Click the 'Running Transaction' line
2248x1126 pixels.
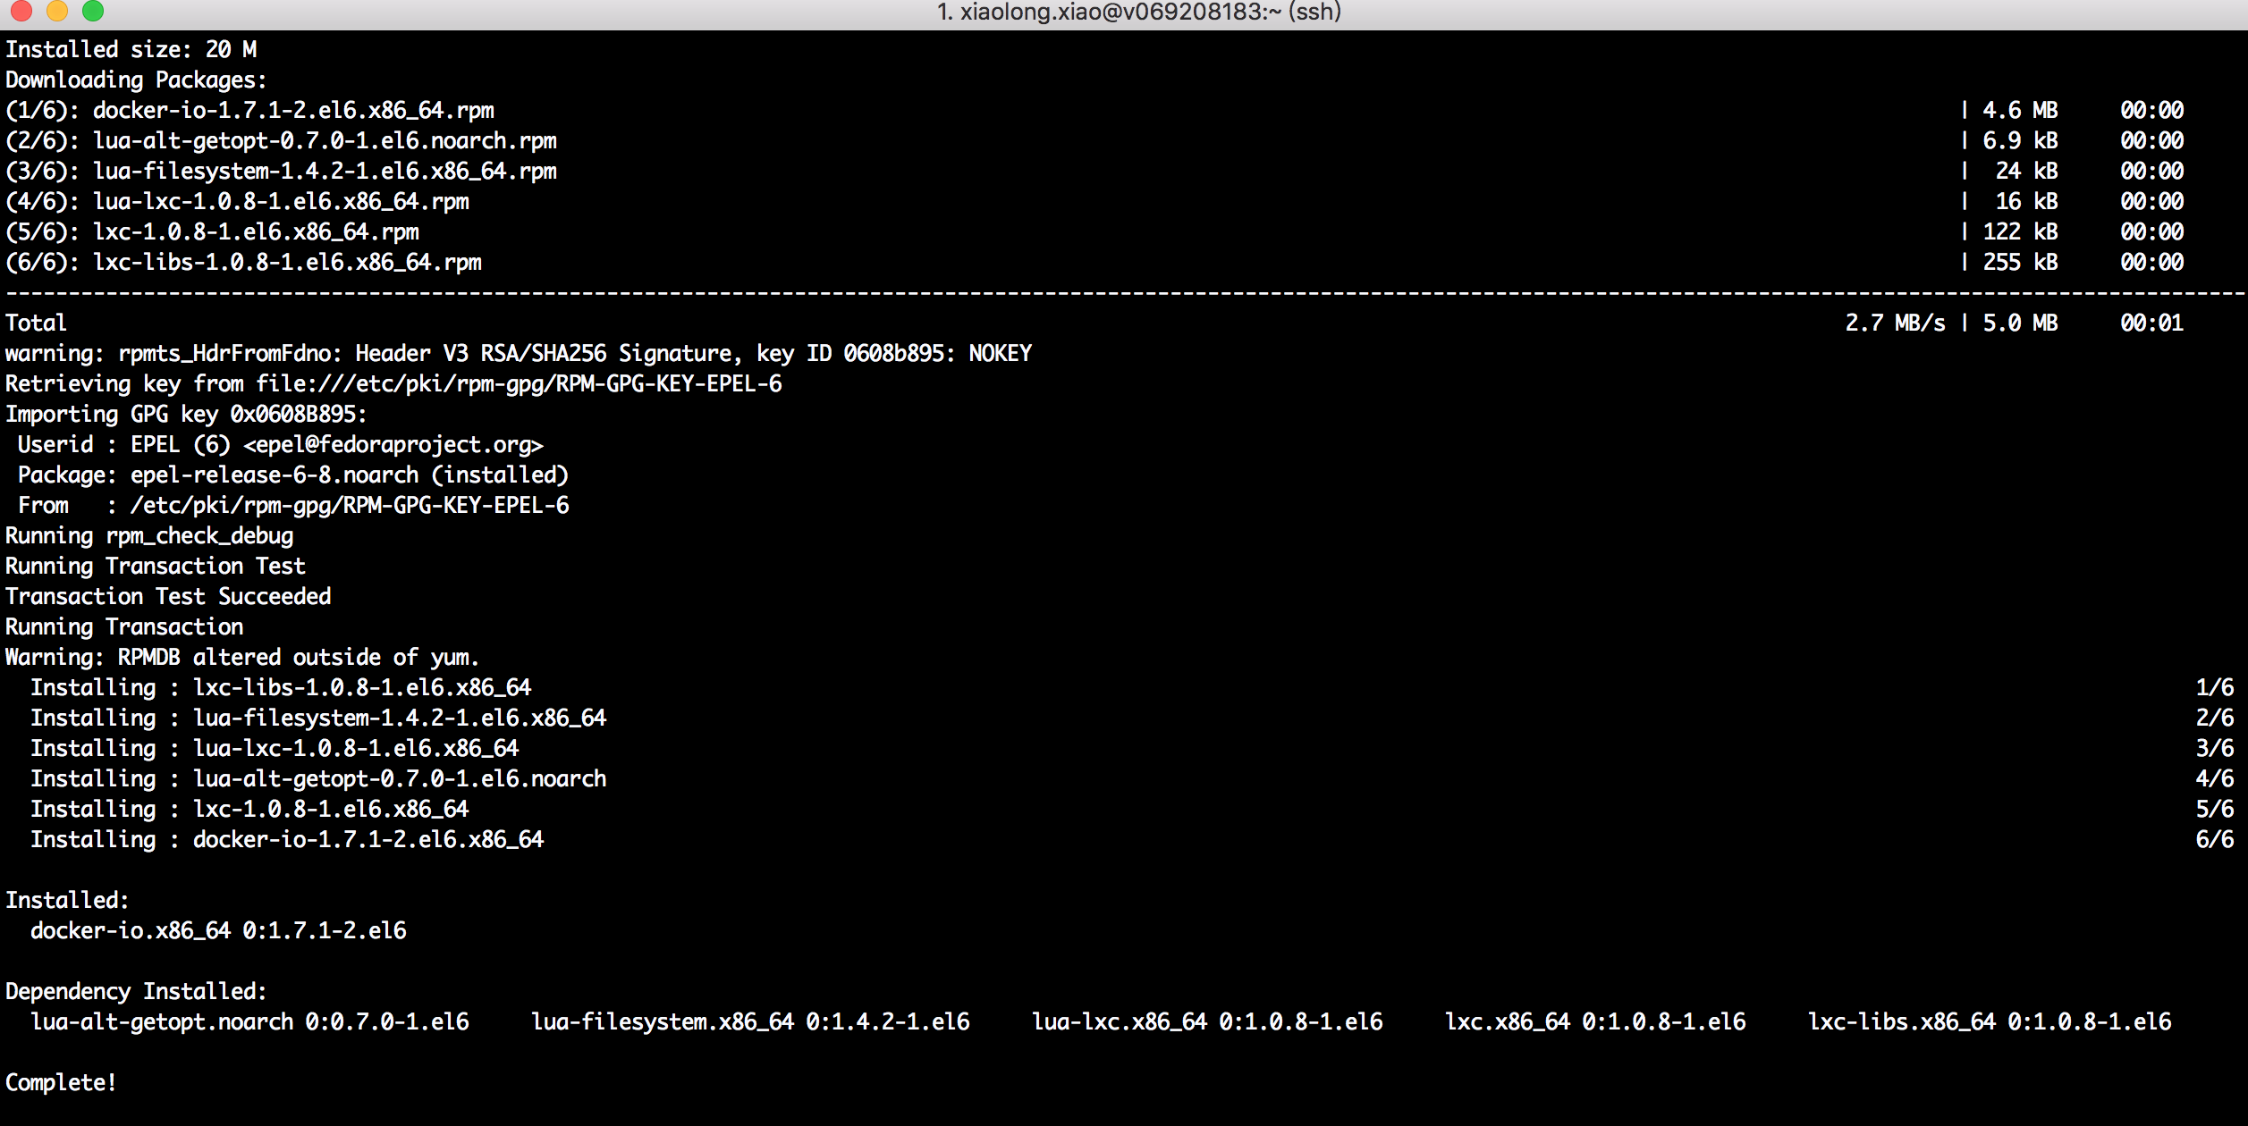(x=124, y=627)
